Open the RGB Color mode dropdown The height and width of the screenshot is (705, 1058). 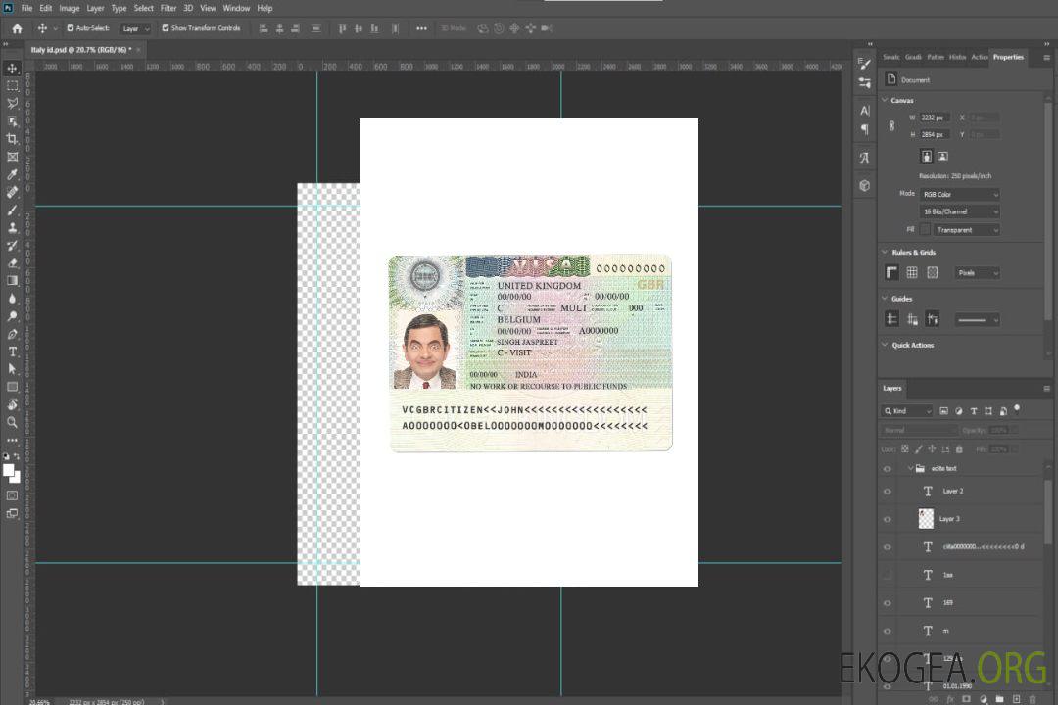[x=959, y=194]
